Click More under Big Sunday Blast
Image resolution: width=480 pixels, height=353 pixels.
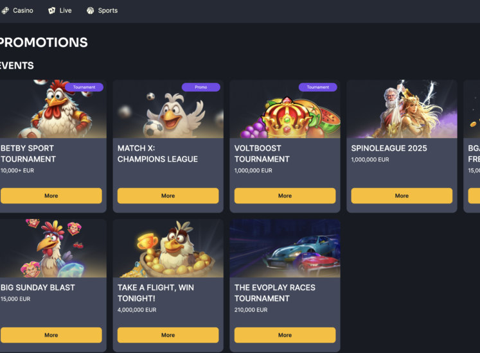click(x=51, y=335)
